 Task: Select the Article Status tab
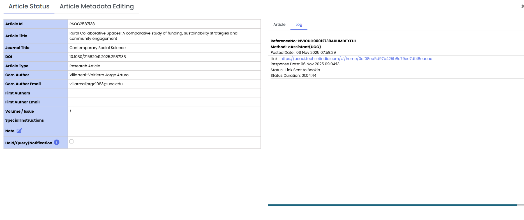[x=29, y=6]
